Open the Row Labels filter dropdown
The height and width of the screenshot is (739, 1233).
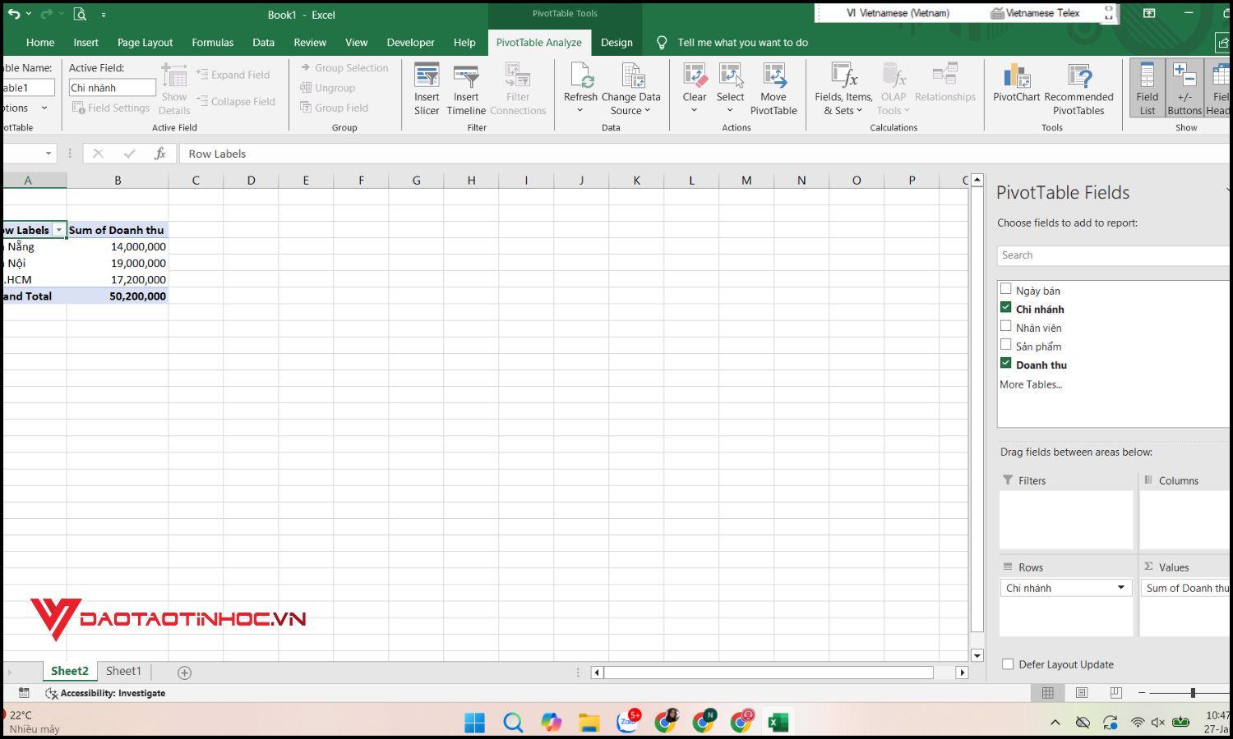pos(59,230)
